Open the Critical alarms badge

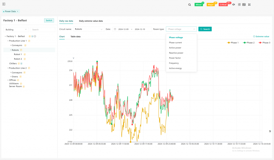coord(223,5)
